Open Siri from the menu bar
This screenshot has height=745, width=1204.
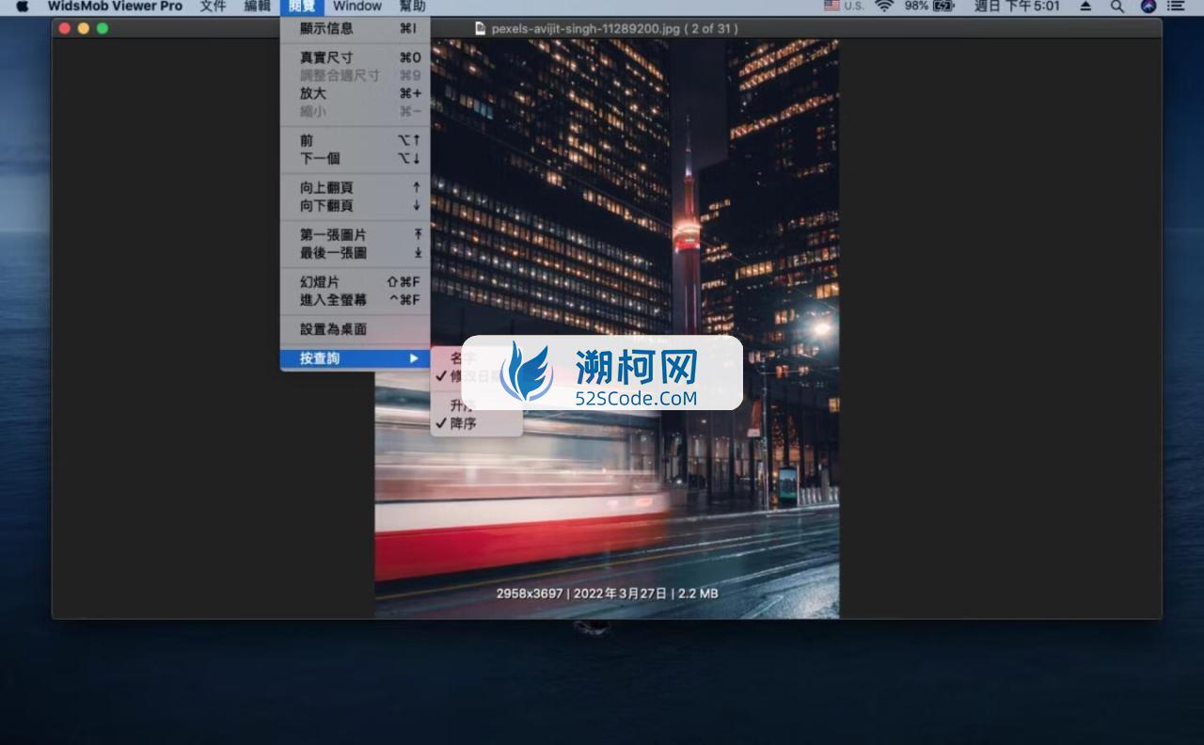pos(1148,6)
